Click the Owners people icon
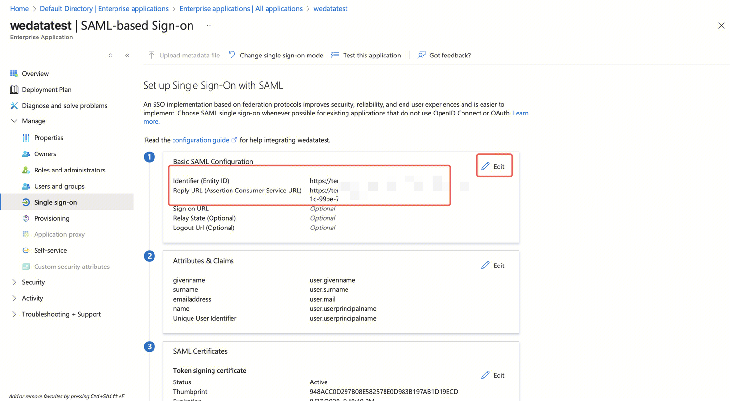 [x=26, y=154]
